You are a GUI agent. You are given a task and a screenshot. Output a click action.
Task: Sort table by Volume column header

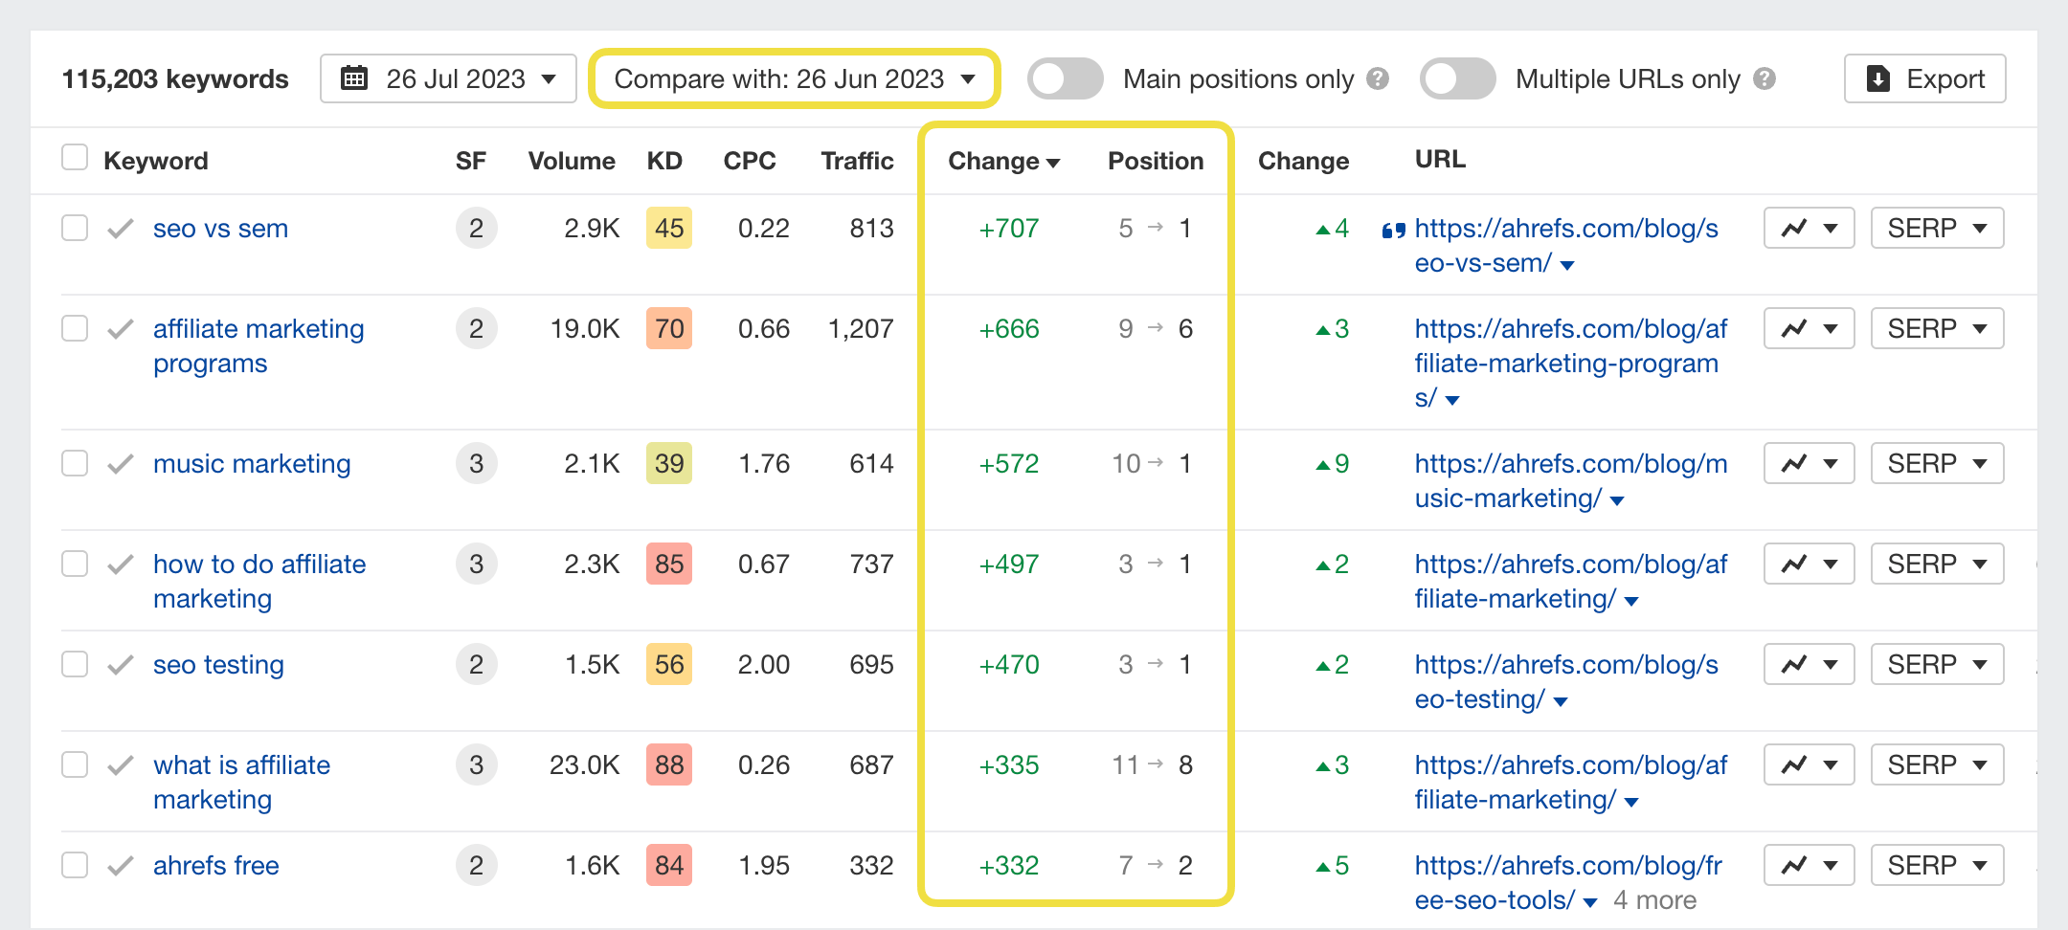(x=572, y=161)
